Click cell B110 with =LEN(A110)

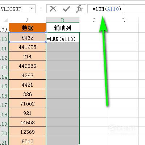coord(63,37)
